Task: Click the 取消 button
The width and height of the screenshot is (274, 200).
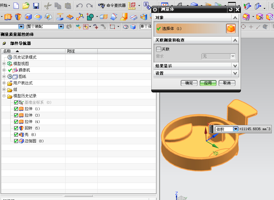Action: 227,83
